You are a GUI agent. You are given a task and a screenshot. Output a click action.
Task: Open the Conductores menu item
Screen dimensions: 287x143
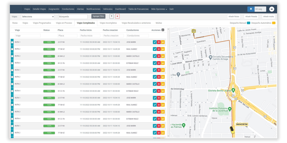(68, 9)
